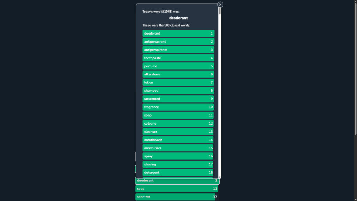Click the popup scrollbar thumb
Viewport: 357px width, 201px height.
point(220,11)
